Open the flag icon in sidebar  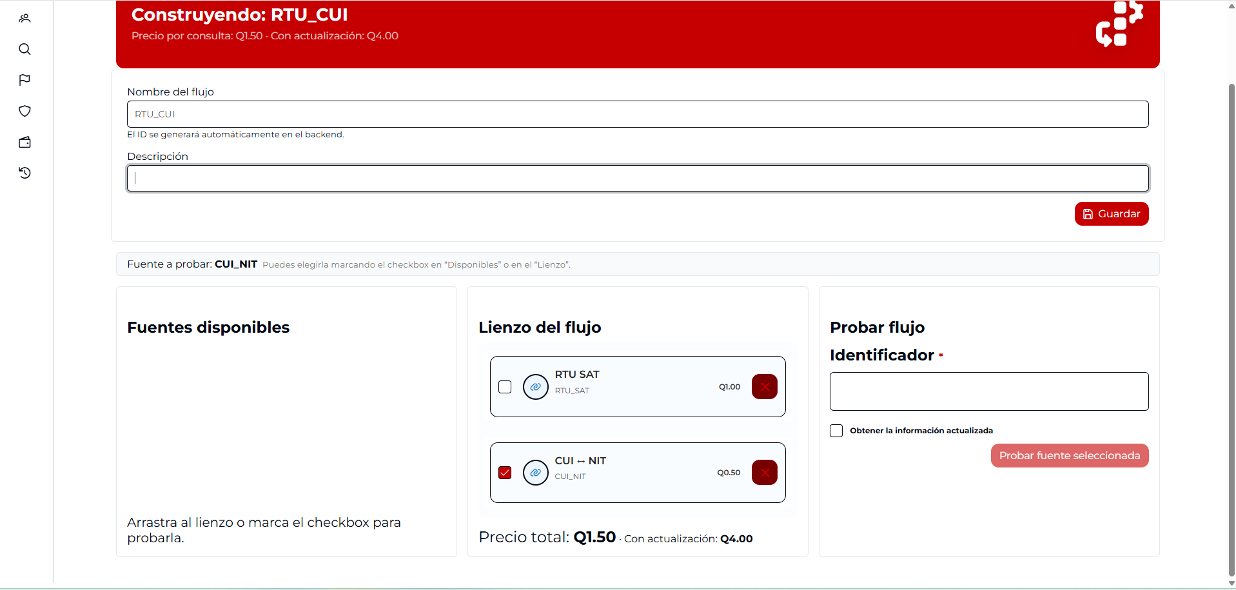point(25,80)
